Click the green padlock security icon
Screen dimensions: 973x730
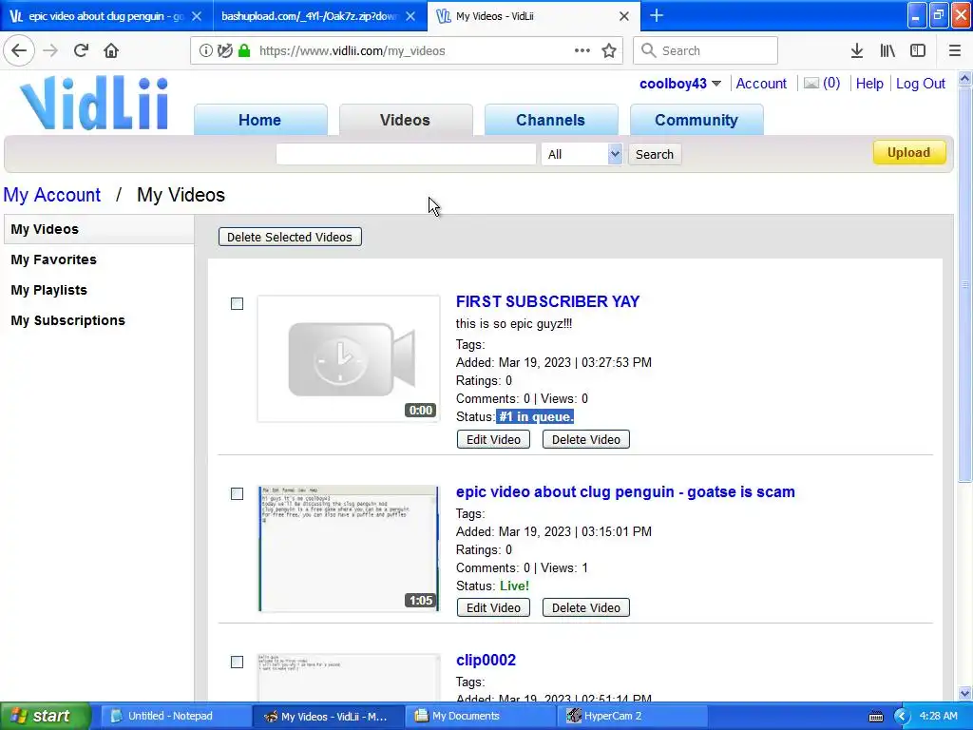pos(244,50)
